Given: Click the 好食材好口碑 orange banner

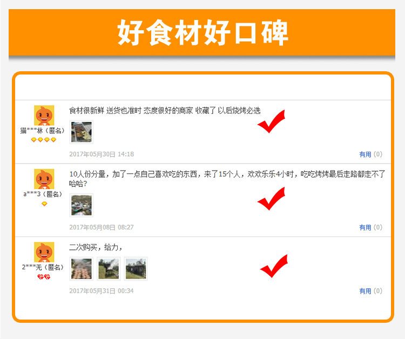Looking at the screenshot, I should tap(202, 32).
